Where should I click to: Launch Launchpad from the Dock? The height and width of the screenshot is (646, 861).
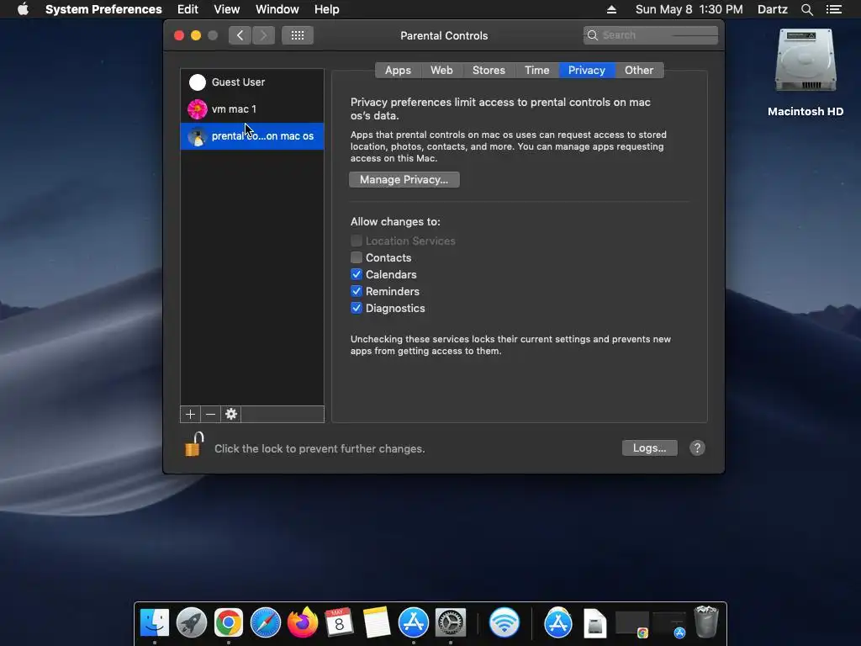192,623
